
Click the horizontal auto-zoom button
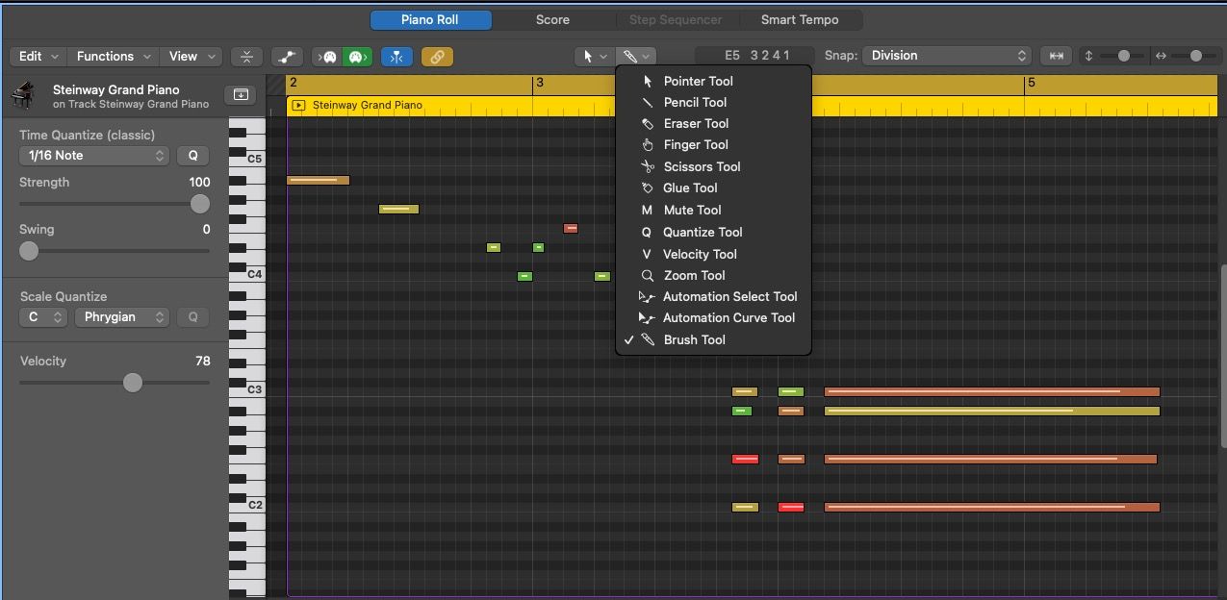point(1057,56)
